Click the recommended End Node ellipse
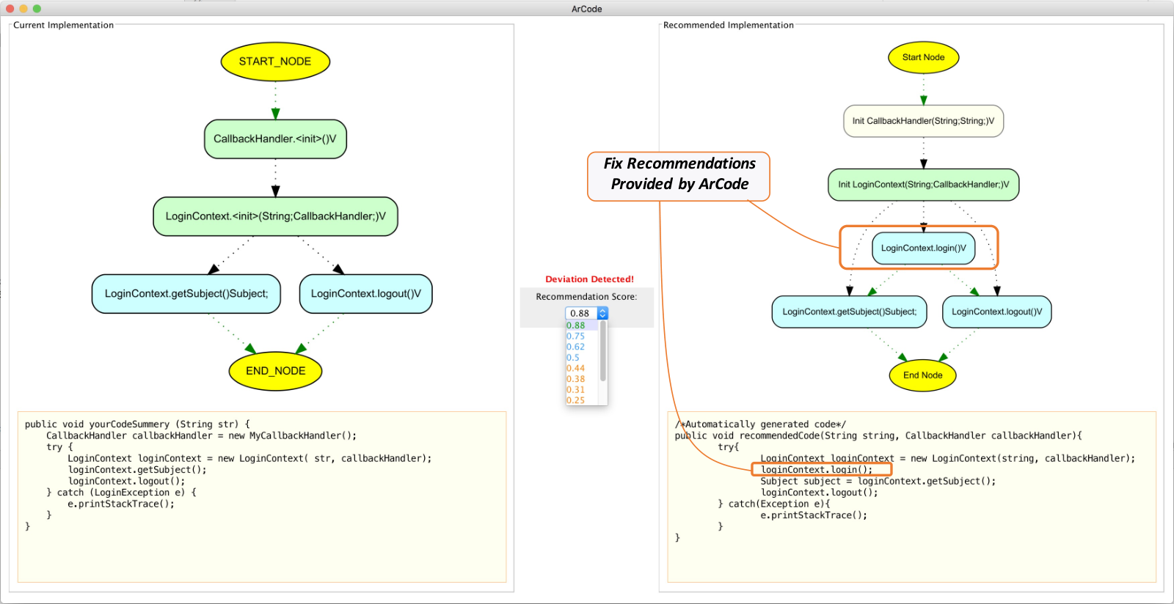Screen dimensions: 1174x604 pos(923,375)
